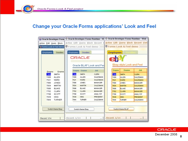The height and width of the screenshot is (141, 188).
Task: Click the ORACLE logo in the BLAF window
Action: pyautogui.click(x=80, y=58)
